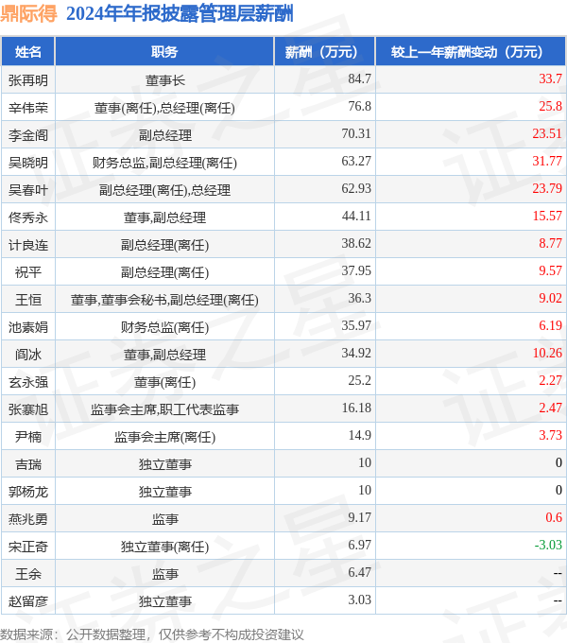567x643 pixels.
Task: Click the 姓名 column header
Action: [27, 52]
